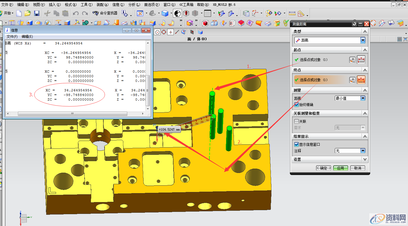Image resolution: width=408 pixels, height=226 pixels.
Task: Click the 应用 button
Action: click(x=340, y=168)
